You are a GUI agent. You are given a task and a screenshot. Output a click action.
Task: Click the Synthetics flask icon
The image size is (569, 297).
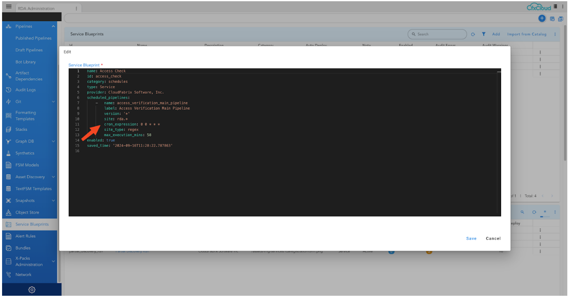(x=8, y=153)
